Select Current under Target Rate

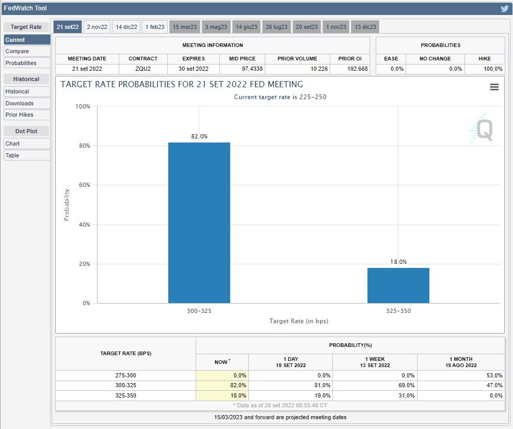(27, 40)
